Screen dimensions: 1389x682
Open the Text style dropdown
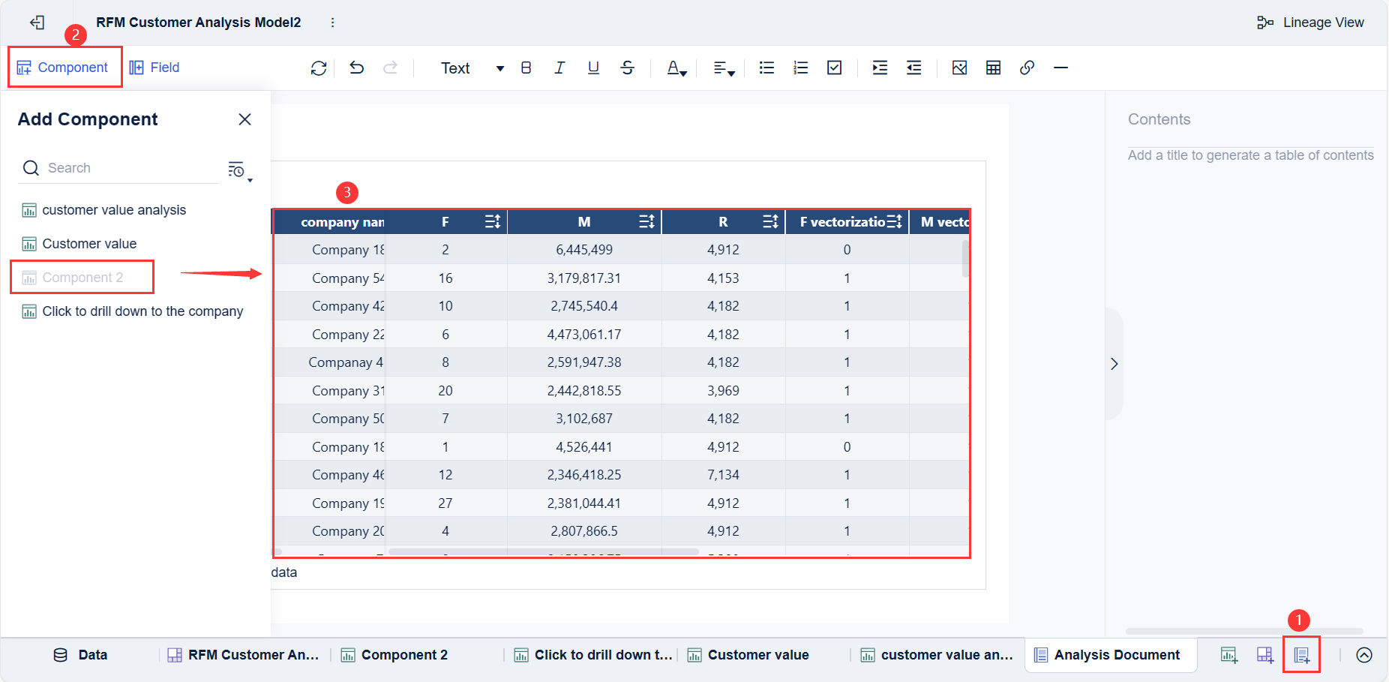coord(472,68)
